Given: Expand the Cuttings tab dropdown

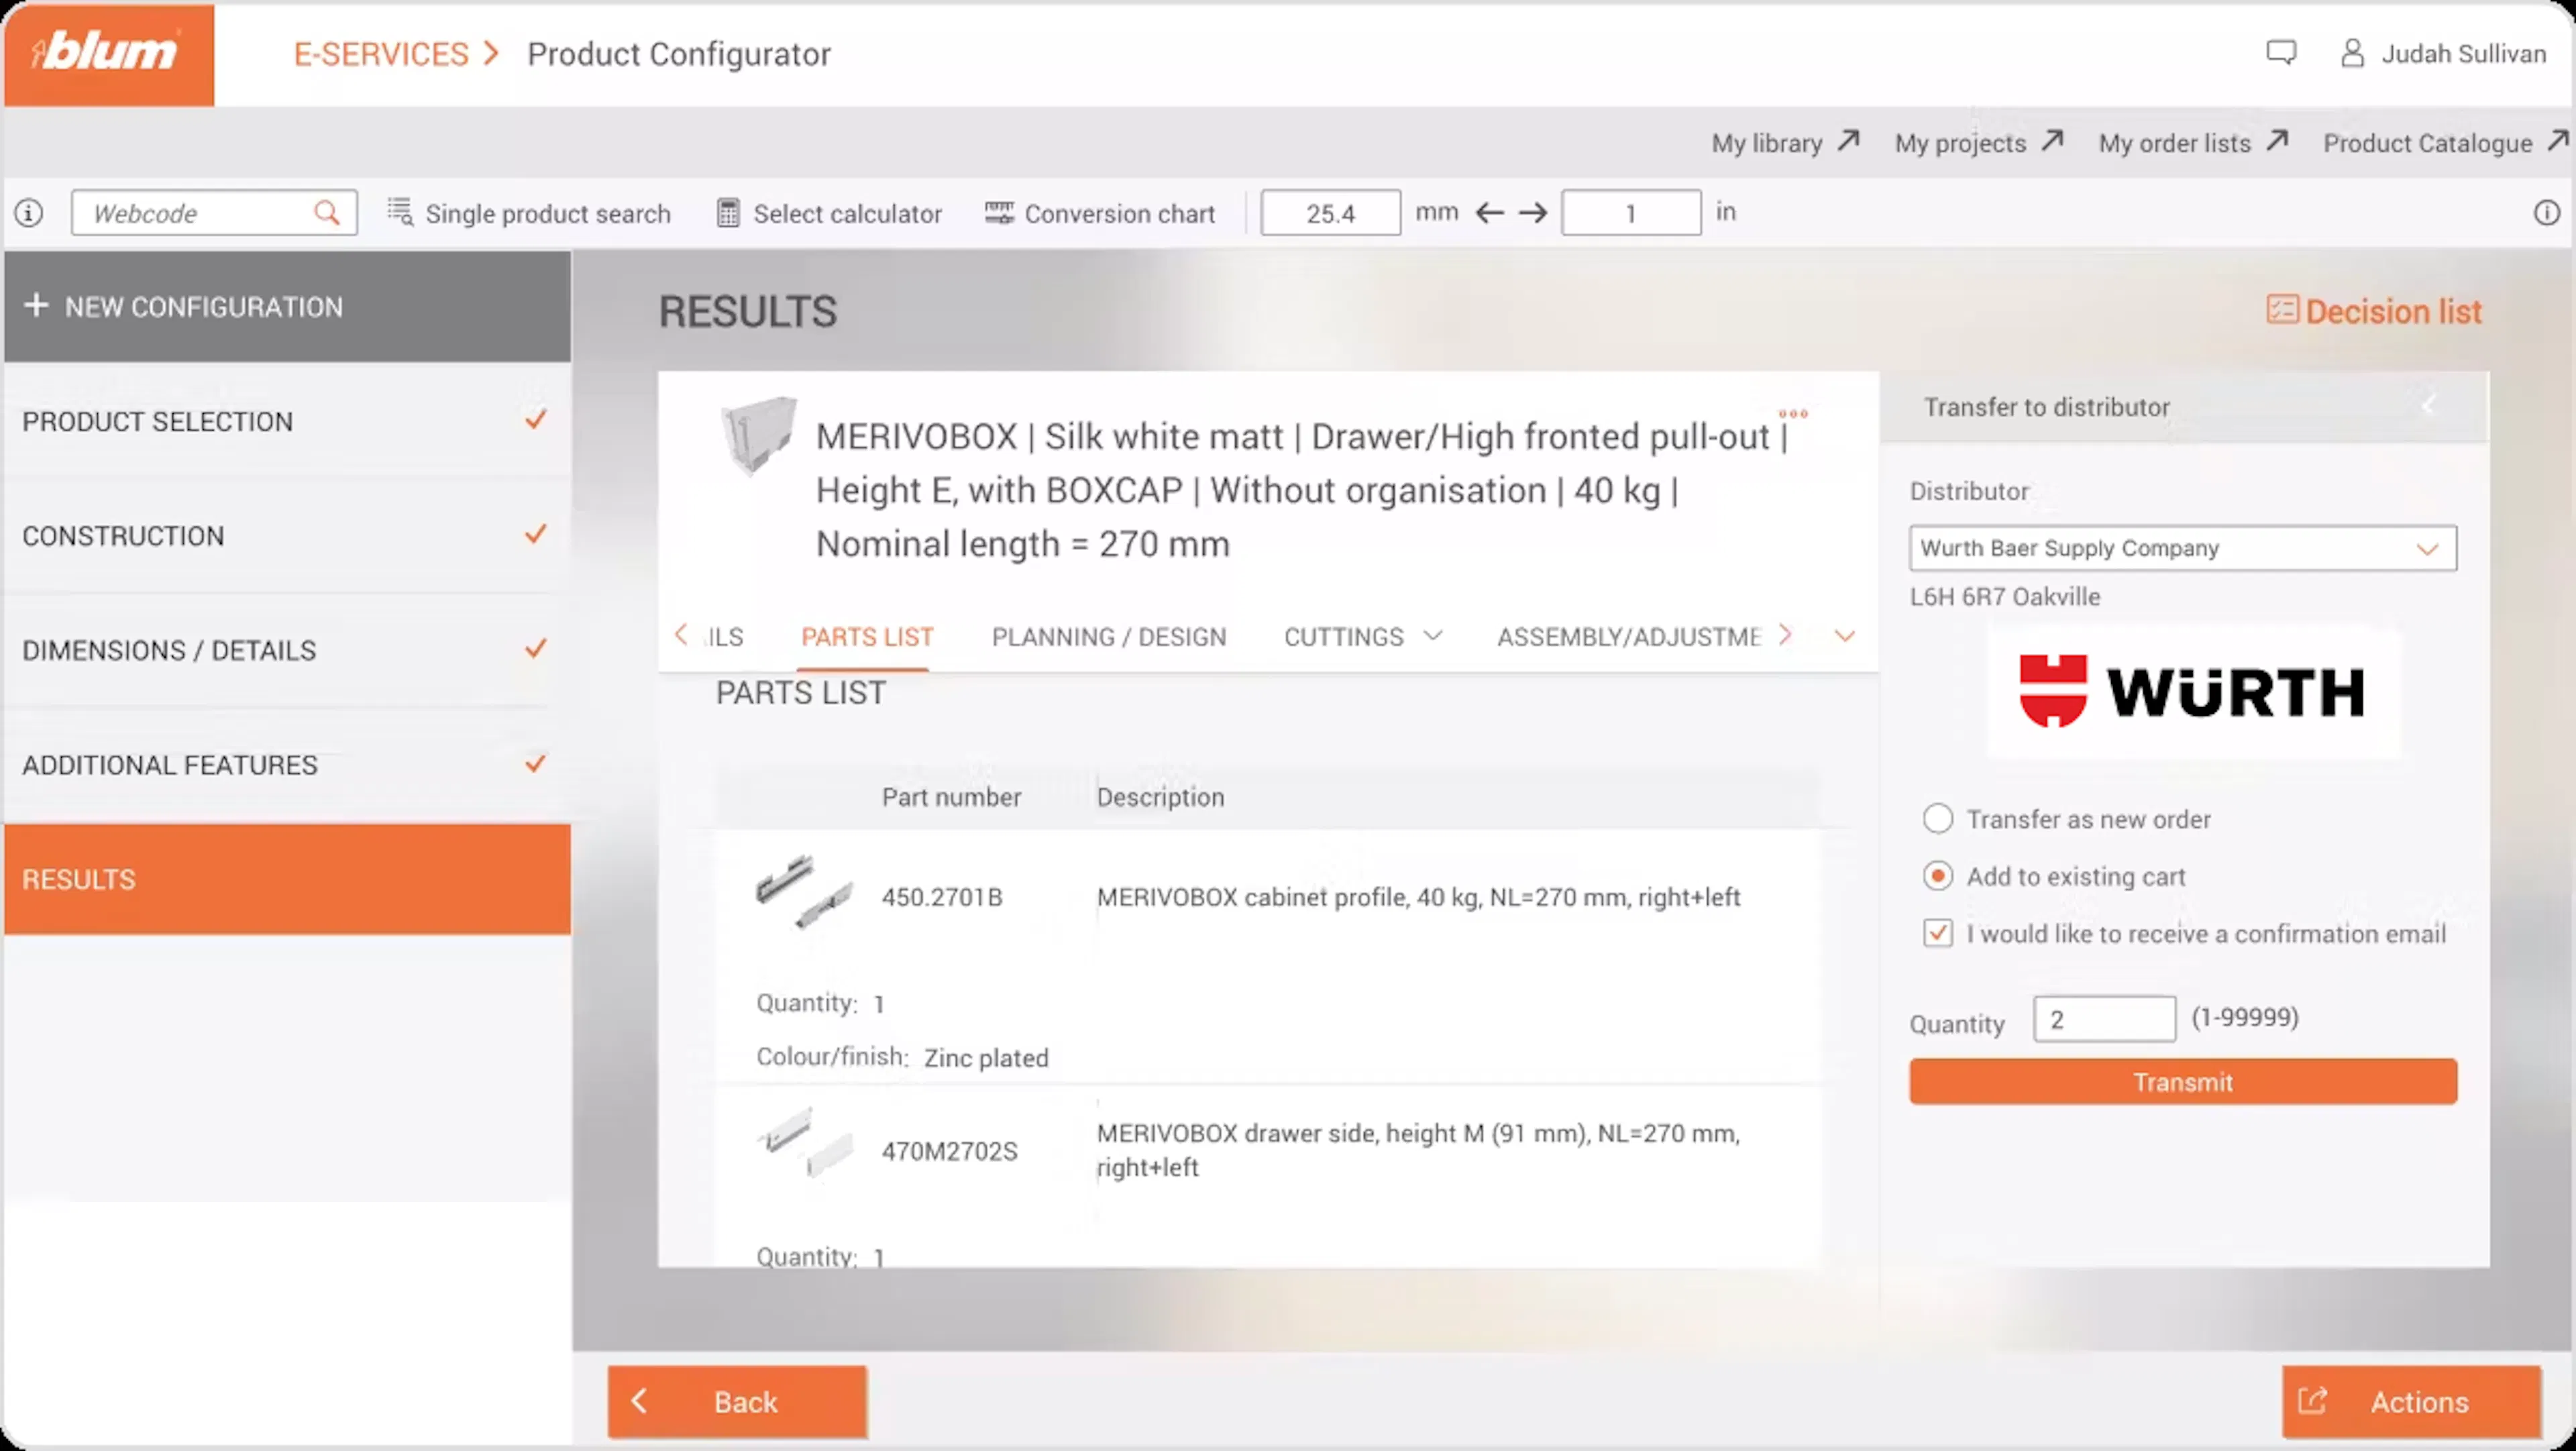Looking at the screenshot, I should (x=1433, y=636).
